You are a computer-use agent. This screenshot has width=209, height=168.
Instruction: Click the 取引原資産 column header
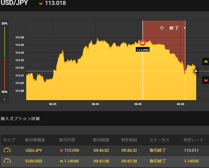click(35, 140)
